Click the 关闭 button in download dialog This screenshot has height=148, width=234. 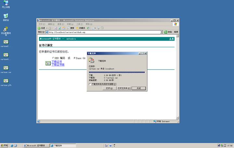pyautogui.click(x=139, y=88)
